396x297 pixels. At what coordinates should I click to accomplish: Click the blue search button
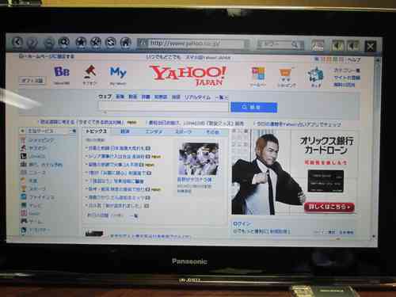(254, 107)
